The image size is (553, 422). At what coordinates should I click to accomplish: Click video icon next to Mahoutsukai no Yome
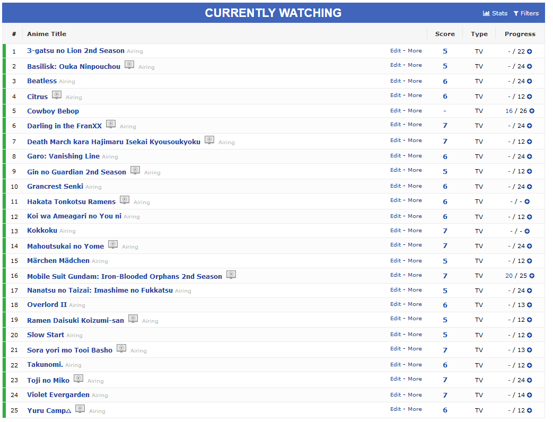click(x=113, y=244)
